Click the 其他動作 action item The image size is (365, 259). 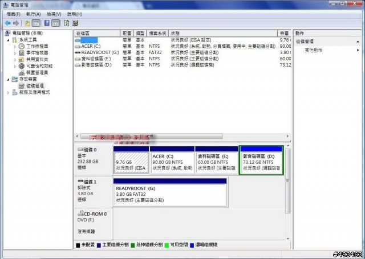[313, 50]
